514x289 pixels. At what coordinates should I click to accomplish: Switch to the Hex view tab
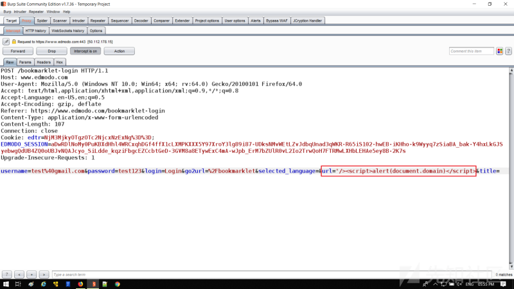pos(59,62)
